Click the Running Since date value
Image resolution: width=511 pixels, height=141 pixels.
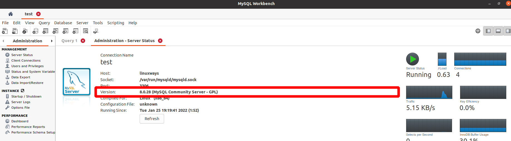169,110
